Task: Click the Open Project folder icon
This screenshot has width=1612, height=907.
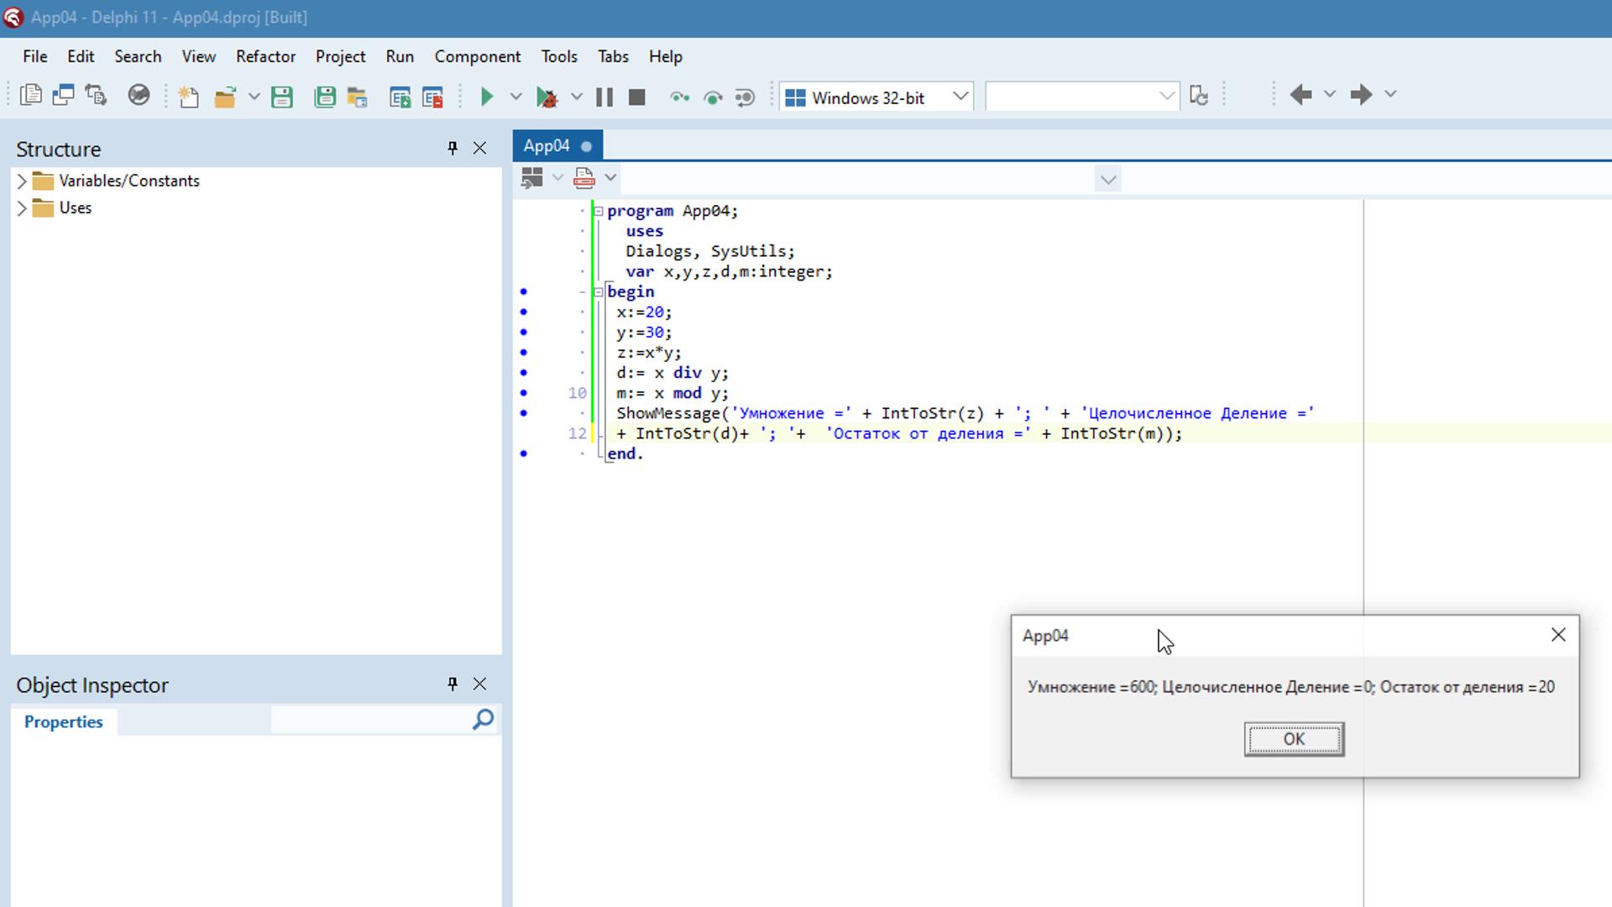Action: (358, 97)
